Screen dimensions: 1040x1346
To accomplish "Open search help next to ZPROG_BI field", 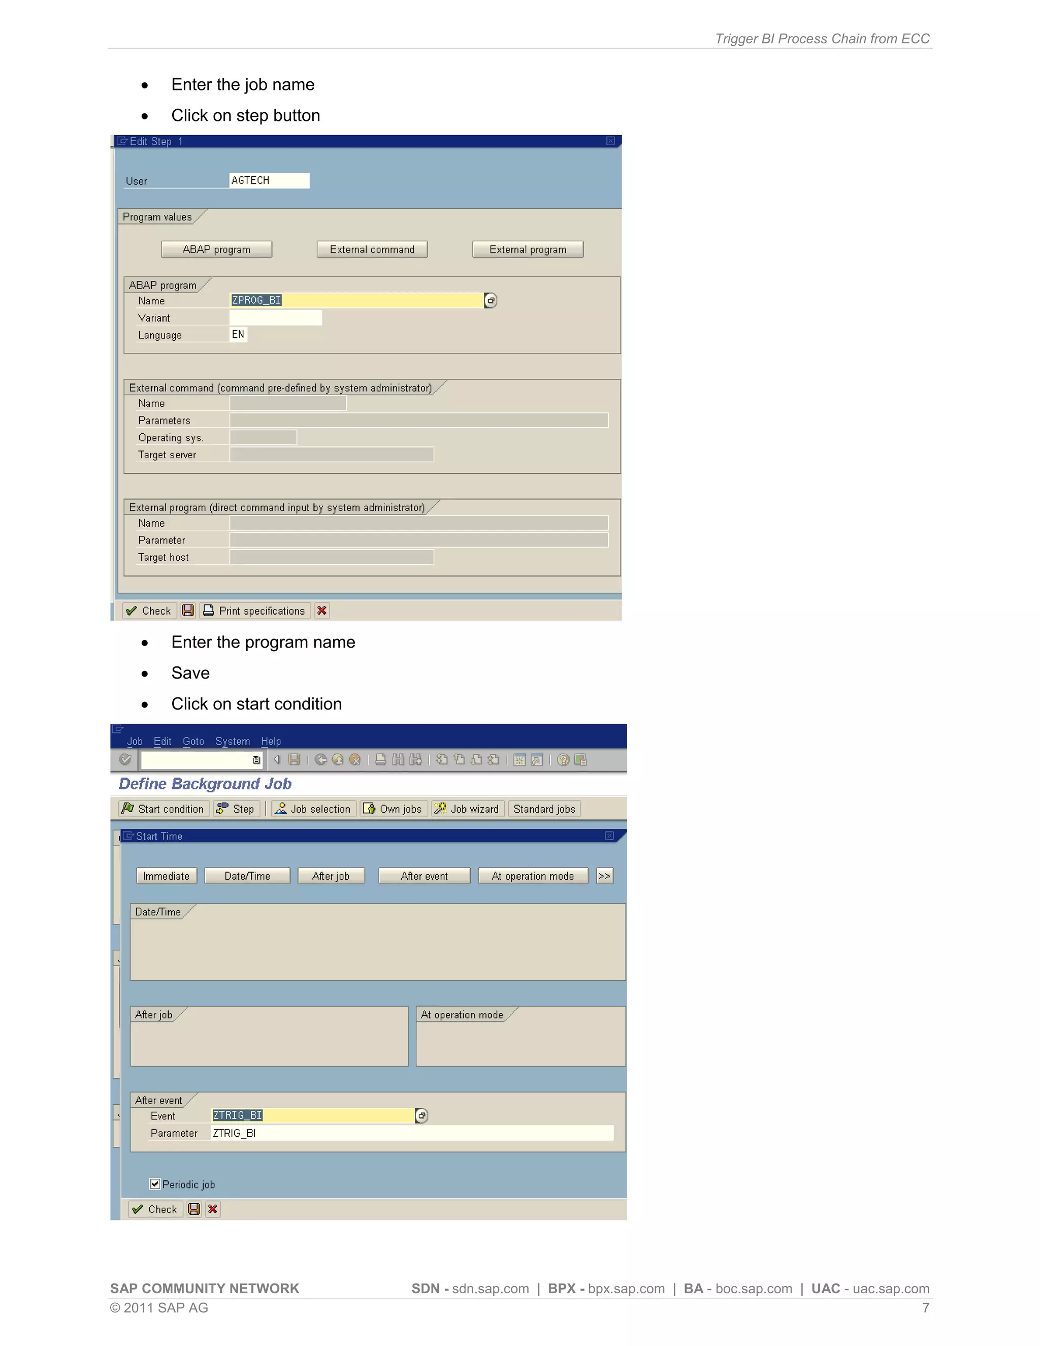I will coord(491,300).
